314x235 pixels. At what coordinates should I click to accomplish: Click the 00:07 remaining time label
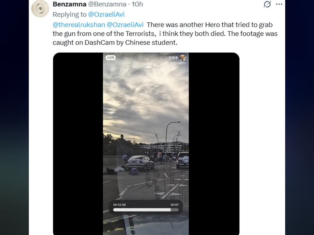coord(174,205)
